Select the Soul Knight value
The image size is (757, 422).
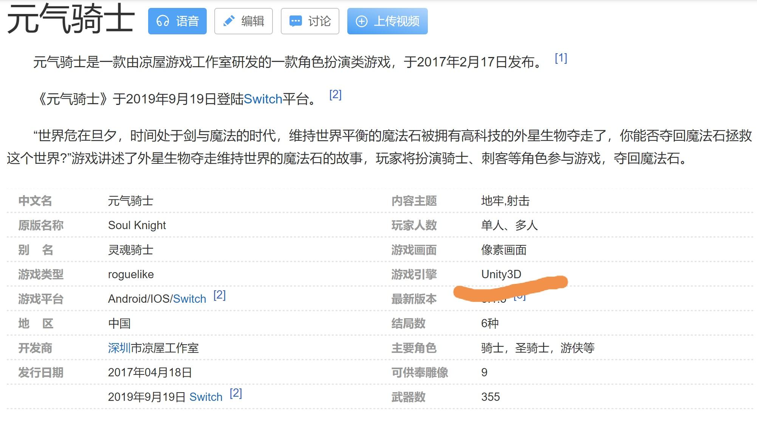(x=137, y=225)
